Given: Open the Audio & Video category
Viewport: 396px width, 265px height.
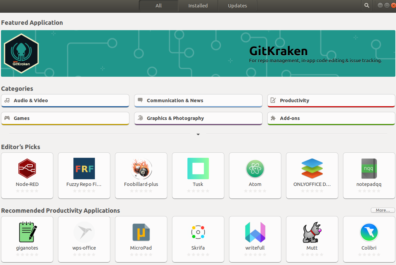Looking at the screenshot, I should [65, 101].
